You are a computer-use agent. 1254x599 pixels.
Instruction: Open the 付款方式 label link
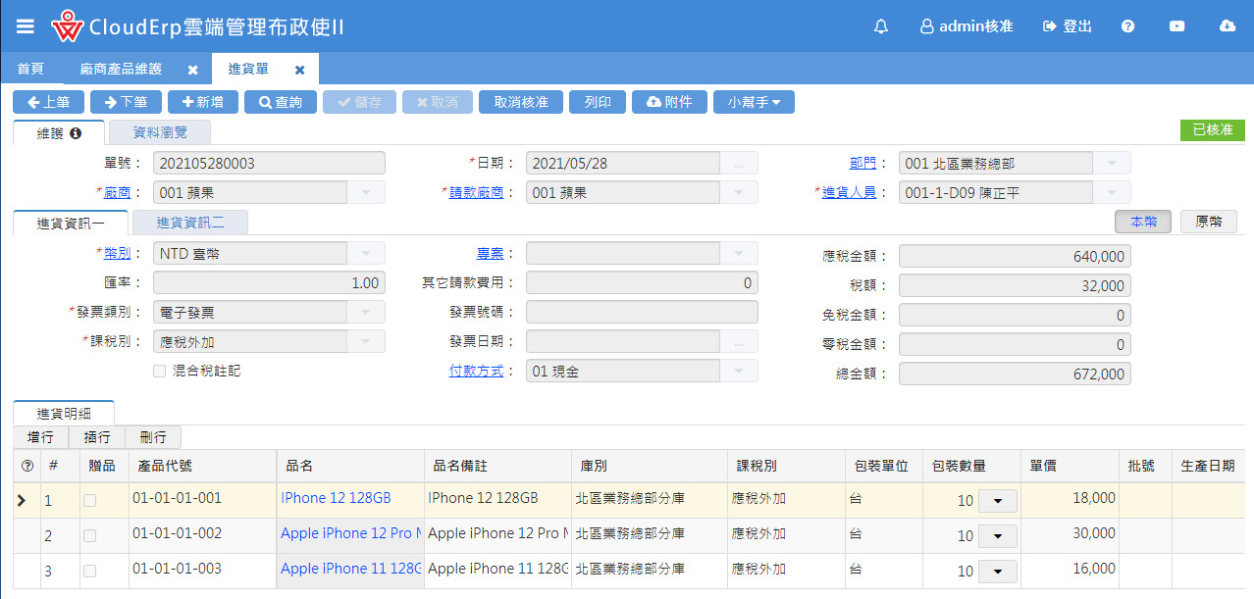[x=476, y=371]
